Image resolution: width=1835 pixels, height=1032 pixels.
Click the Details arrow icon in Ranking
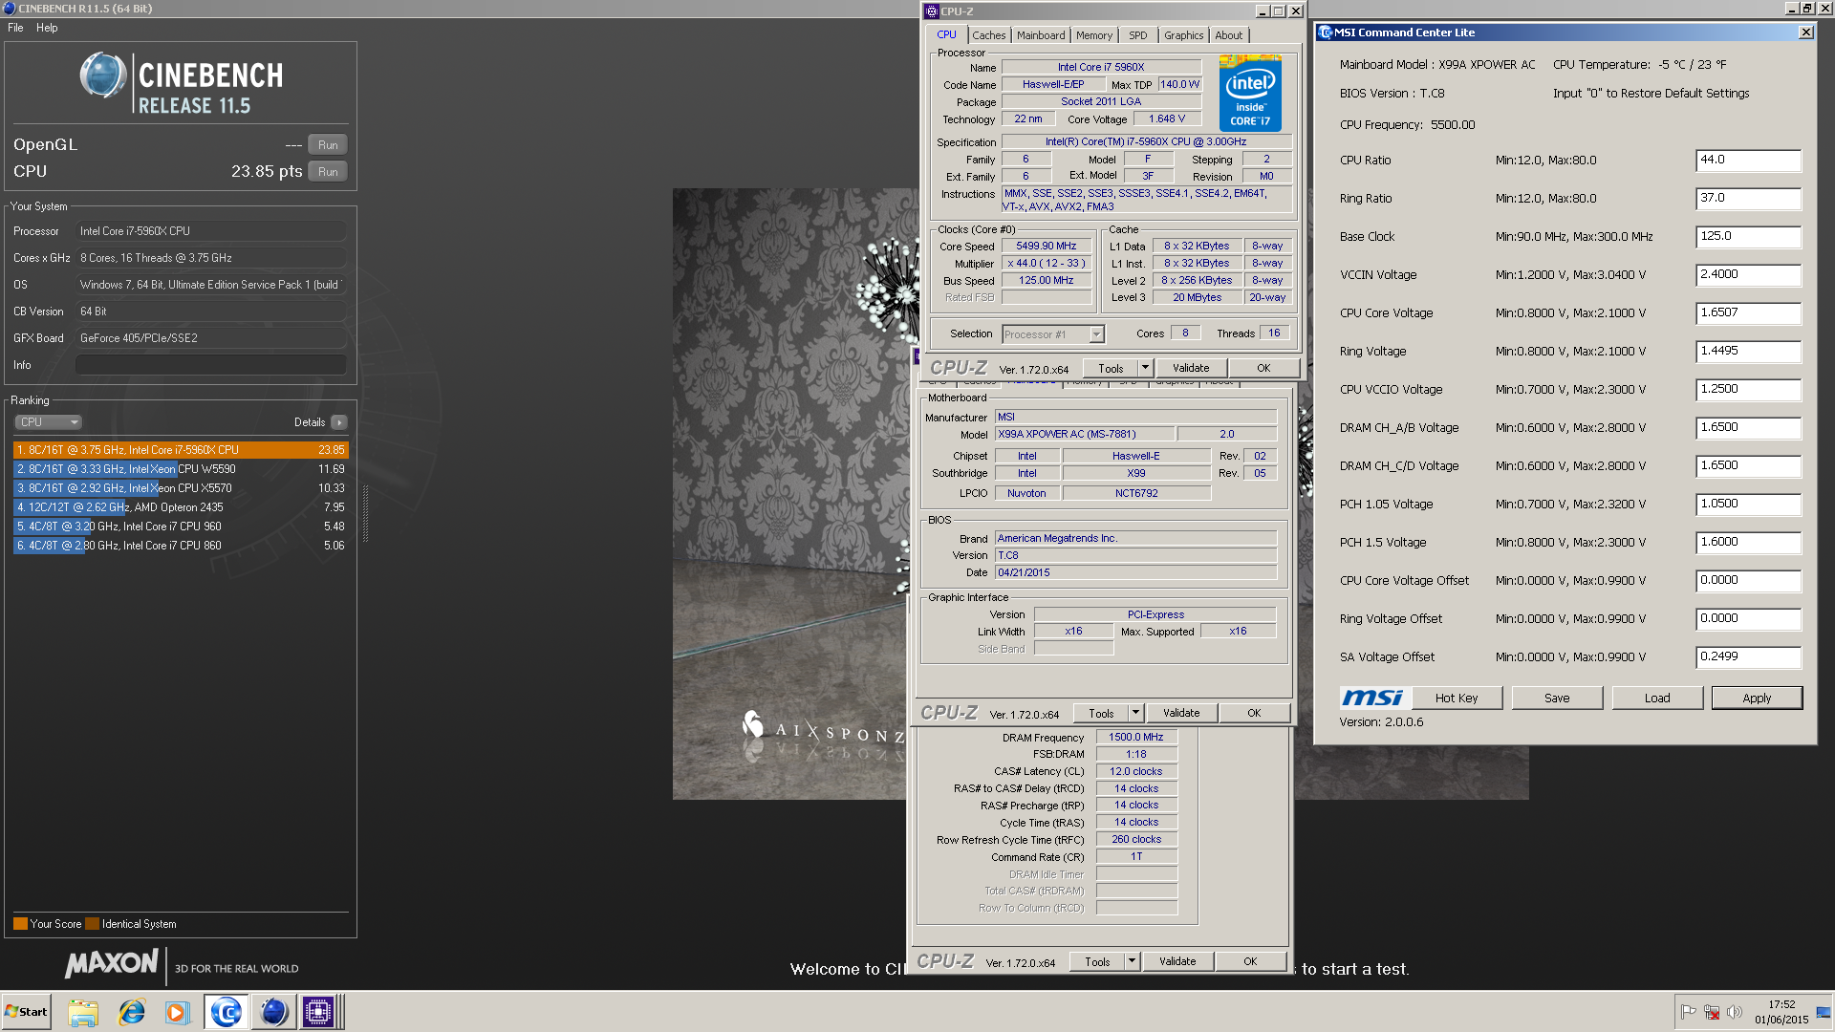tap(339, 422)
